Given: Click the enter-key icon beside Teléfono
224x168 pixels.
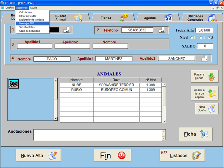Looking at the screenshot, I should 161,30.
